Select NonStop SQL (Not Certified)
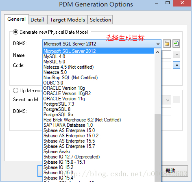The image size is (192, 182). pos(98,78)
